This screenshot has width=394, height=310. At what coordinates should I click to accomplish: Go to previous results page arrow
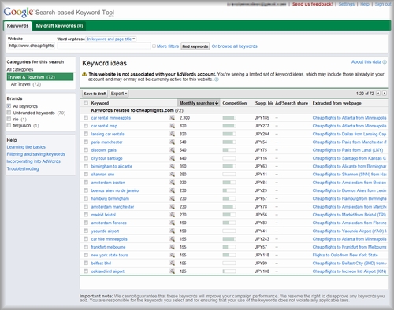coord(378,94)
